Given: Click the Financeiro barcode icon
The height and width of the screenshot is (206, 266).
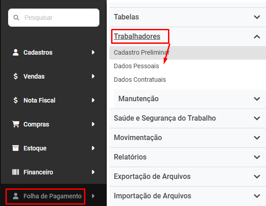Looking at the screenshot, I should 16,172.
